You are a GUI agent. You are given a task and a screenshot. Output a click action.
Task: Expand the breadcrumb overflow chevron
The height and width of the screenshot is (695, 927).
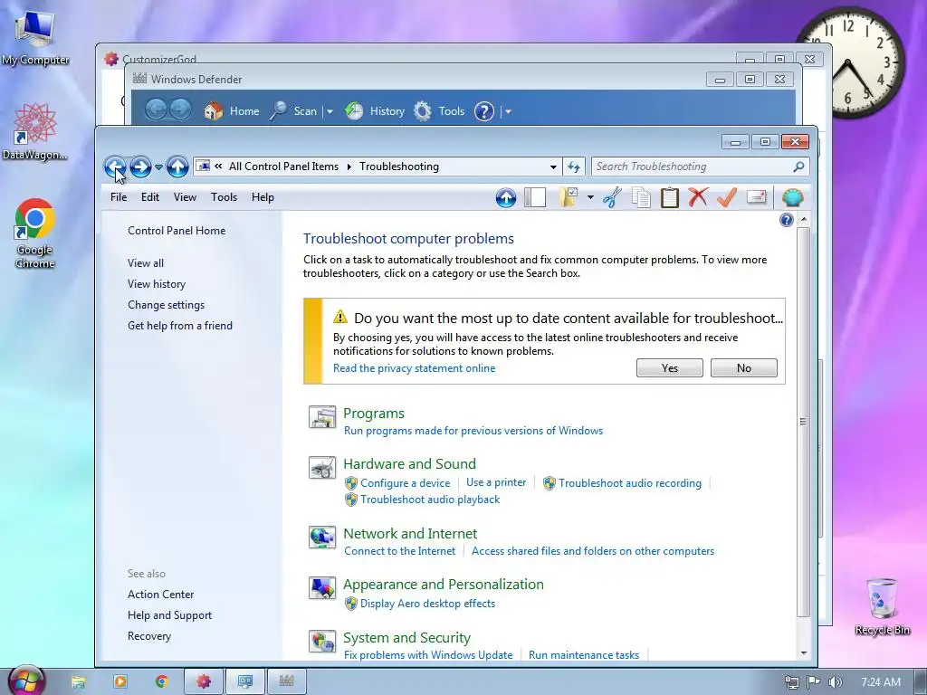[x=218, y=167]
